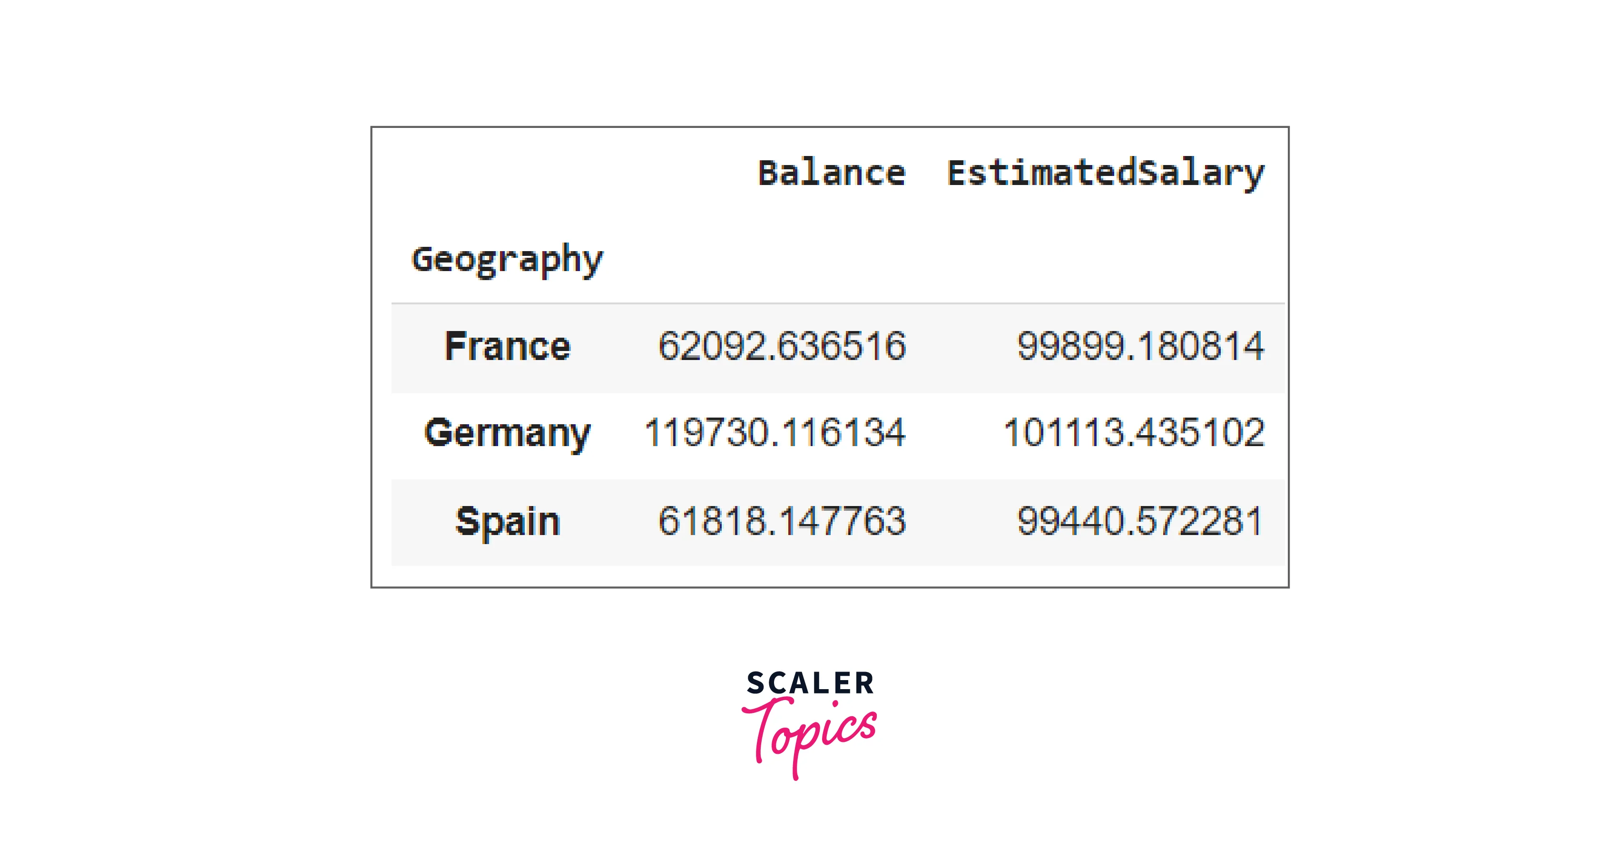Select the Spain row label
1618x867 pixels.
(507, 521)
